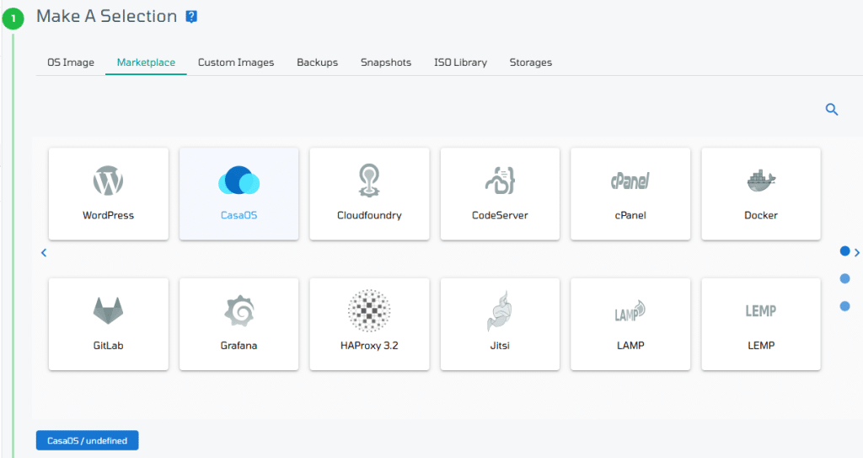
Task: Choose the Docker whale icon
Action: (761, 181)
